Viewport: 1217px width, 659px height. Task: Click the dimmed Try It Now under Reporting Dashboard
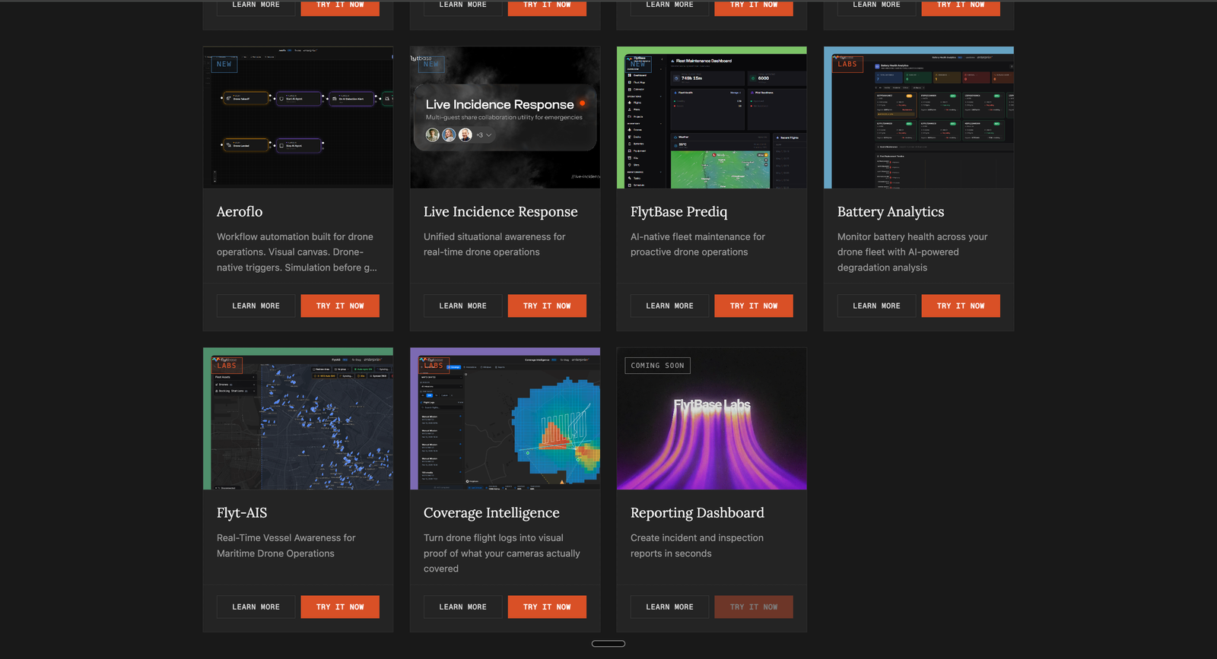point(754,607)
